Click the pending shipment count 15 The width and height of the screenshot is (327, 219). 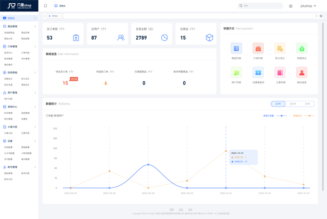click(65, 83)
